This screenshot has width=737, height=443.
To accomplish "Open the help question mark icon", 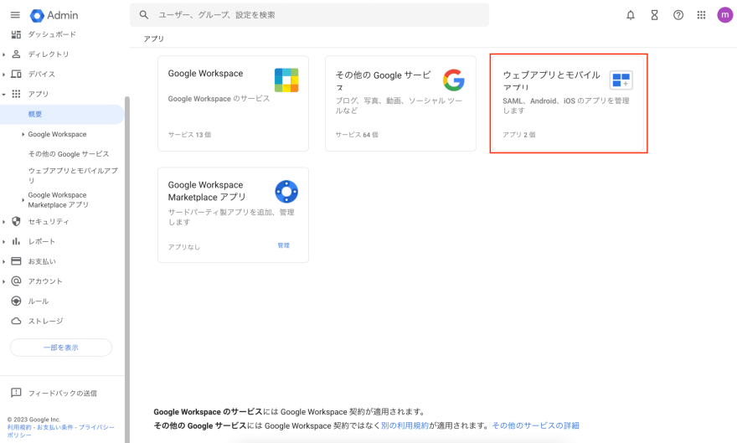I will [678, 15].
